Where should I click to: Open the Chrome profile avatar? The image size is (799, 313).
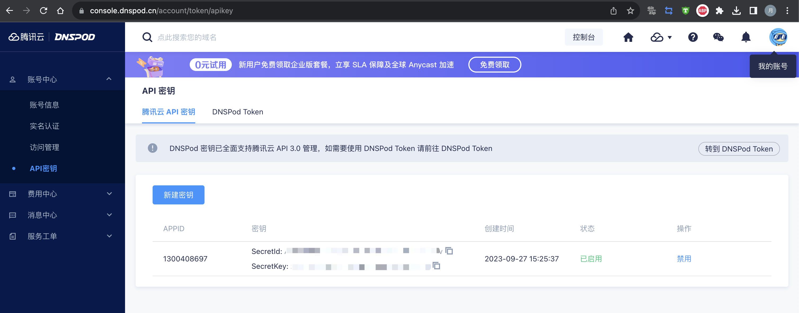770,11
